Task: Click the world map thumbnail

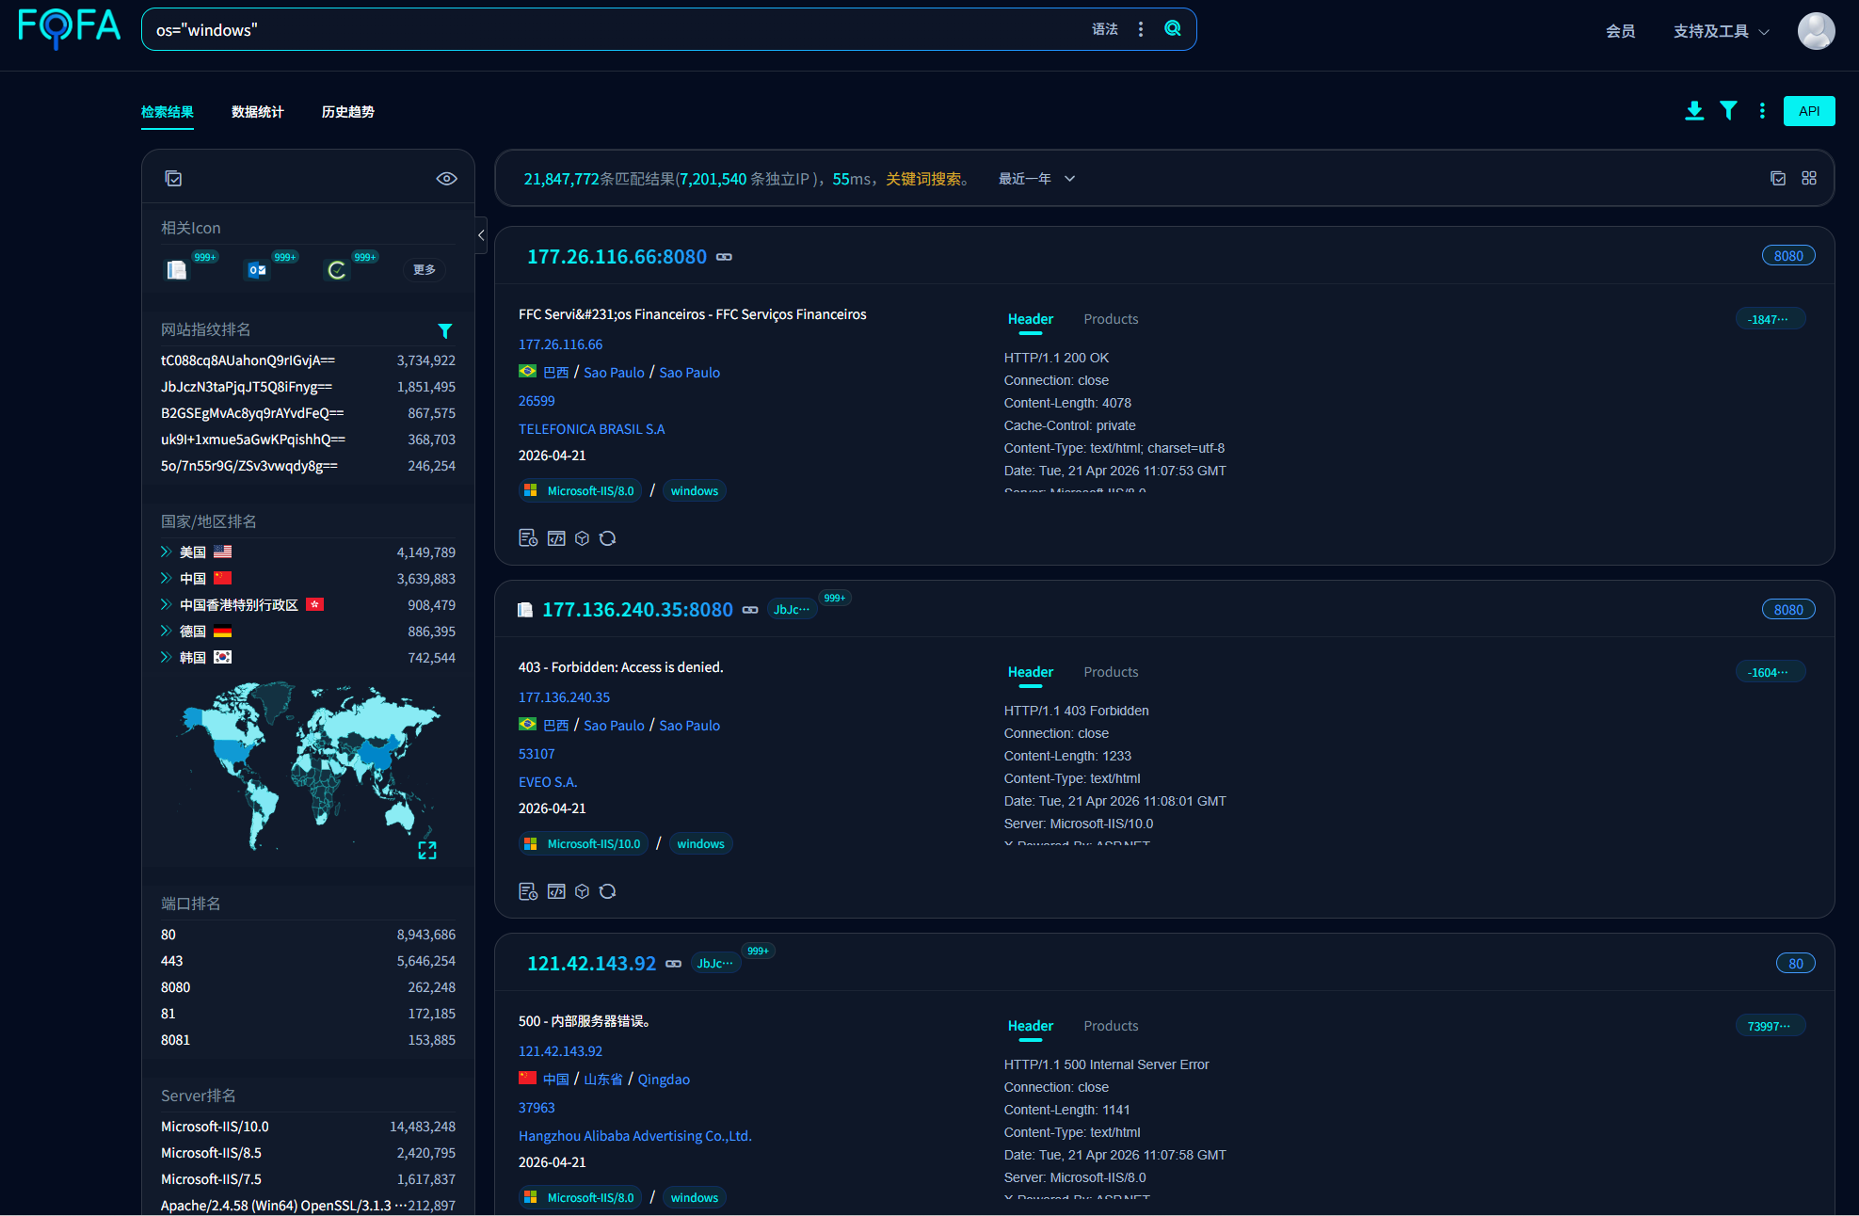Action: coord(308,768)
